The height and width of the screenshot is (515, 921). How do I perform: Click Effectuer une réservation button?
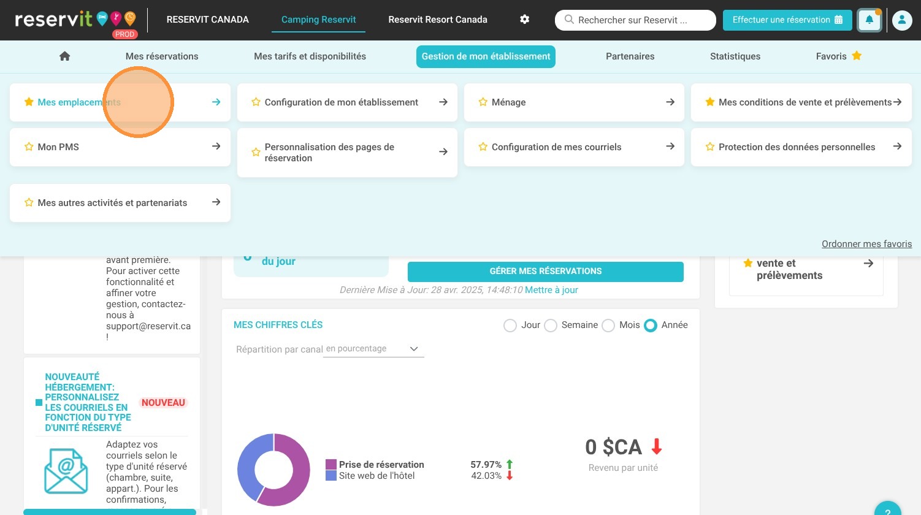click(x=787, y=20)
